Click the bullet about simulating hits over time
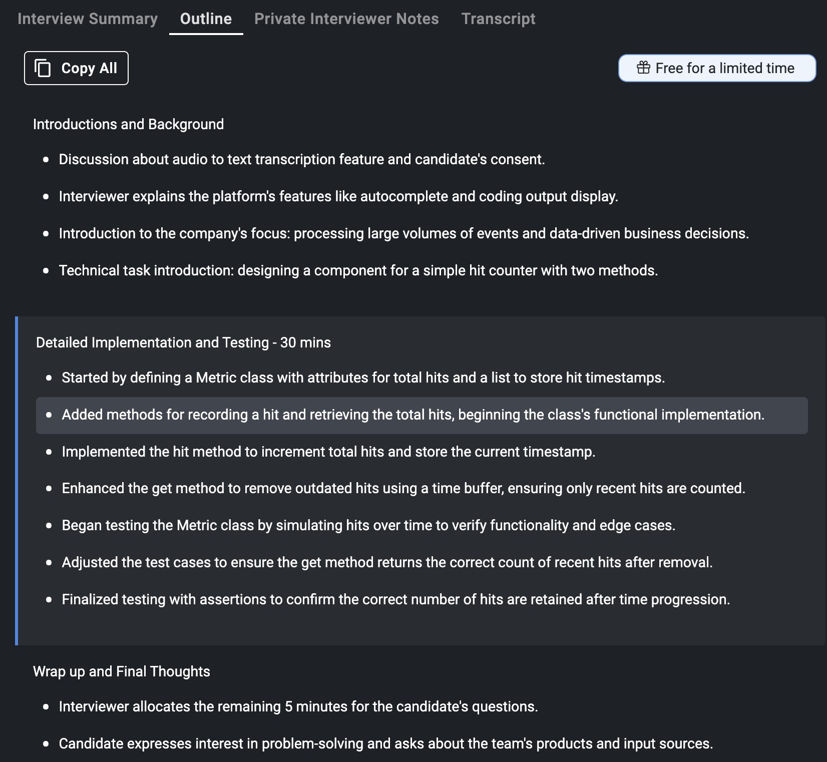This screenshot has height=762, width=827. point(368,525)
